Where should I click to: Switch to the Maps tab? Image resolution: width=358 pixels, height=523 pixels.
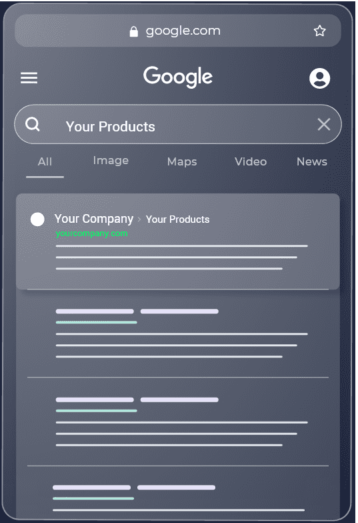[x=182, y=161]
